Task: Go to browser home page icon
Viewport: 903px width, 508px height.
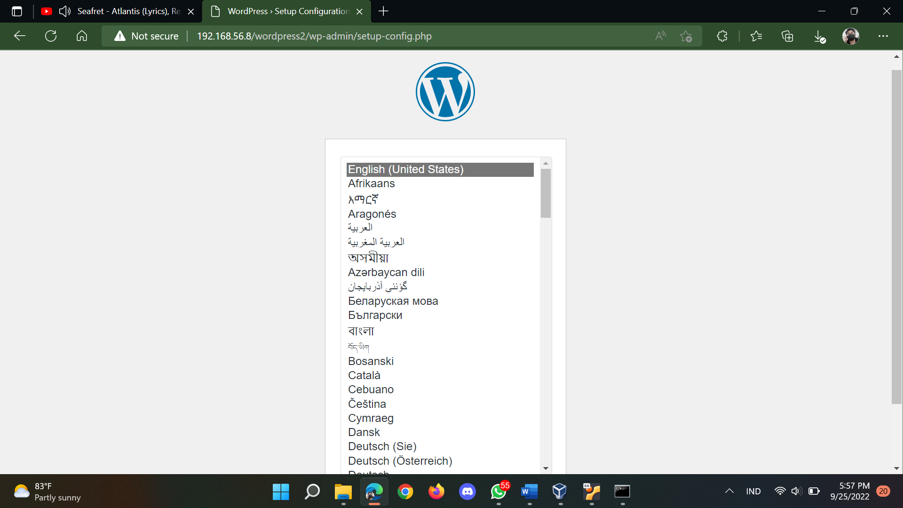Action: tap(82, 36)
